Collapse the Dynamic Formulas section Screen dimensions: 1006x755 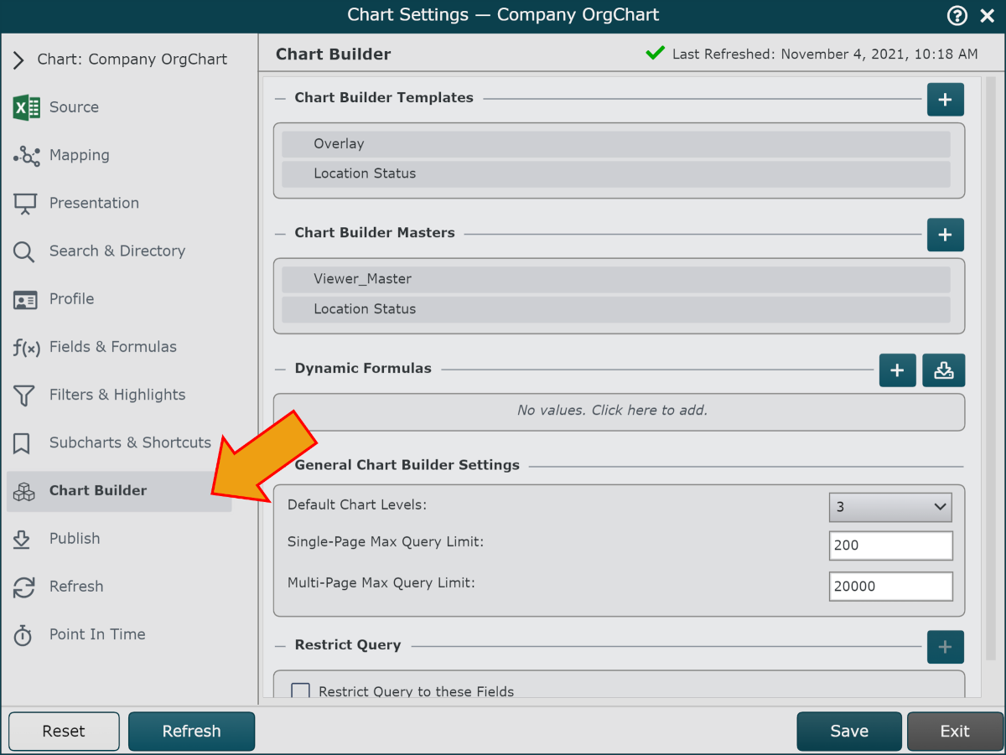280,369
